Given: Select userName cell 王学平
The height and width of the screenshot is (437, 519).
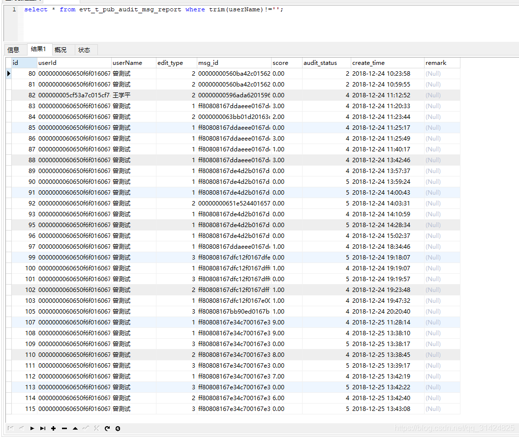Looking at the screenshot, I should click(x=134, y=95).
